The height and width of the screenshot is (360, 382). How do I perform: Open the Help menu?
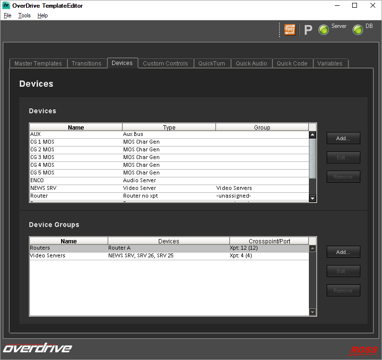tap(42, 15)
